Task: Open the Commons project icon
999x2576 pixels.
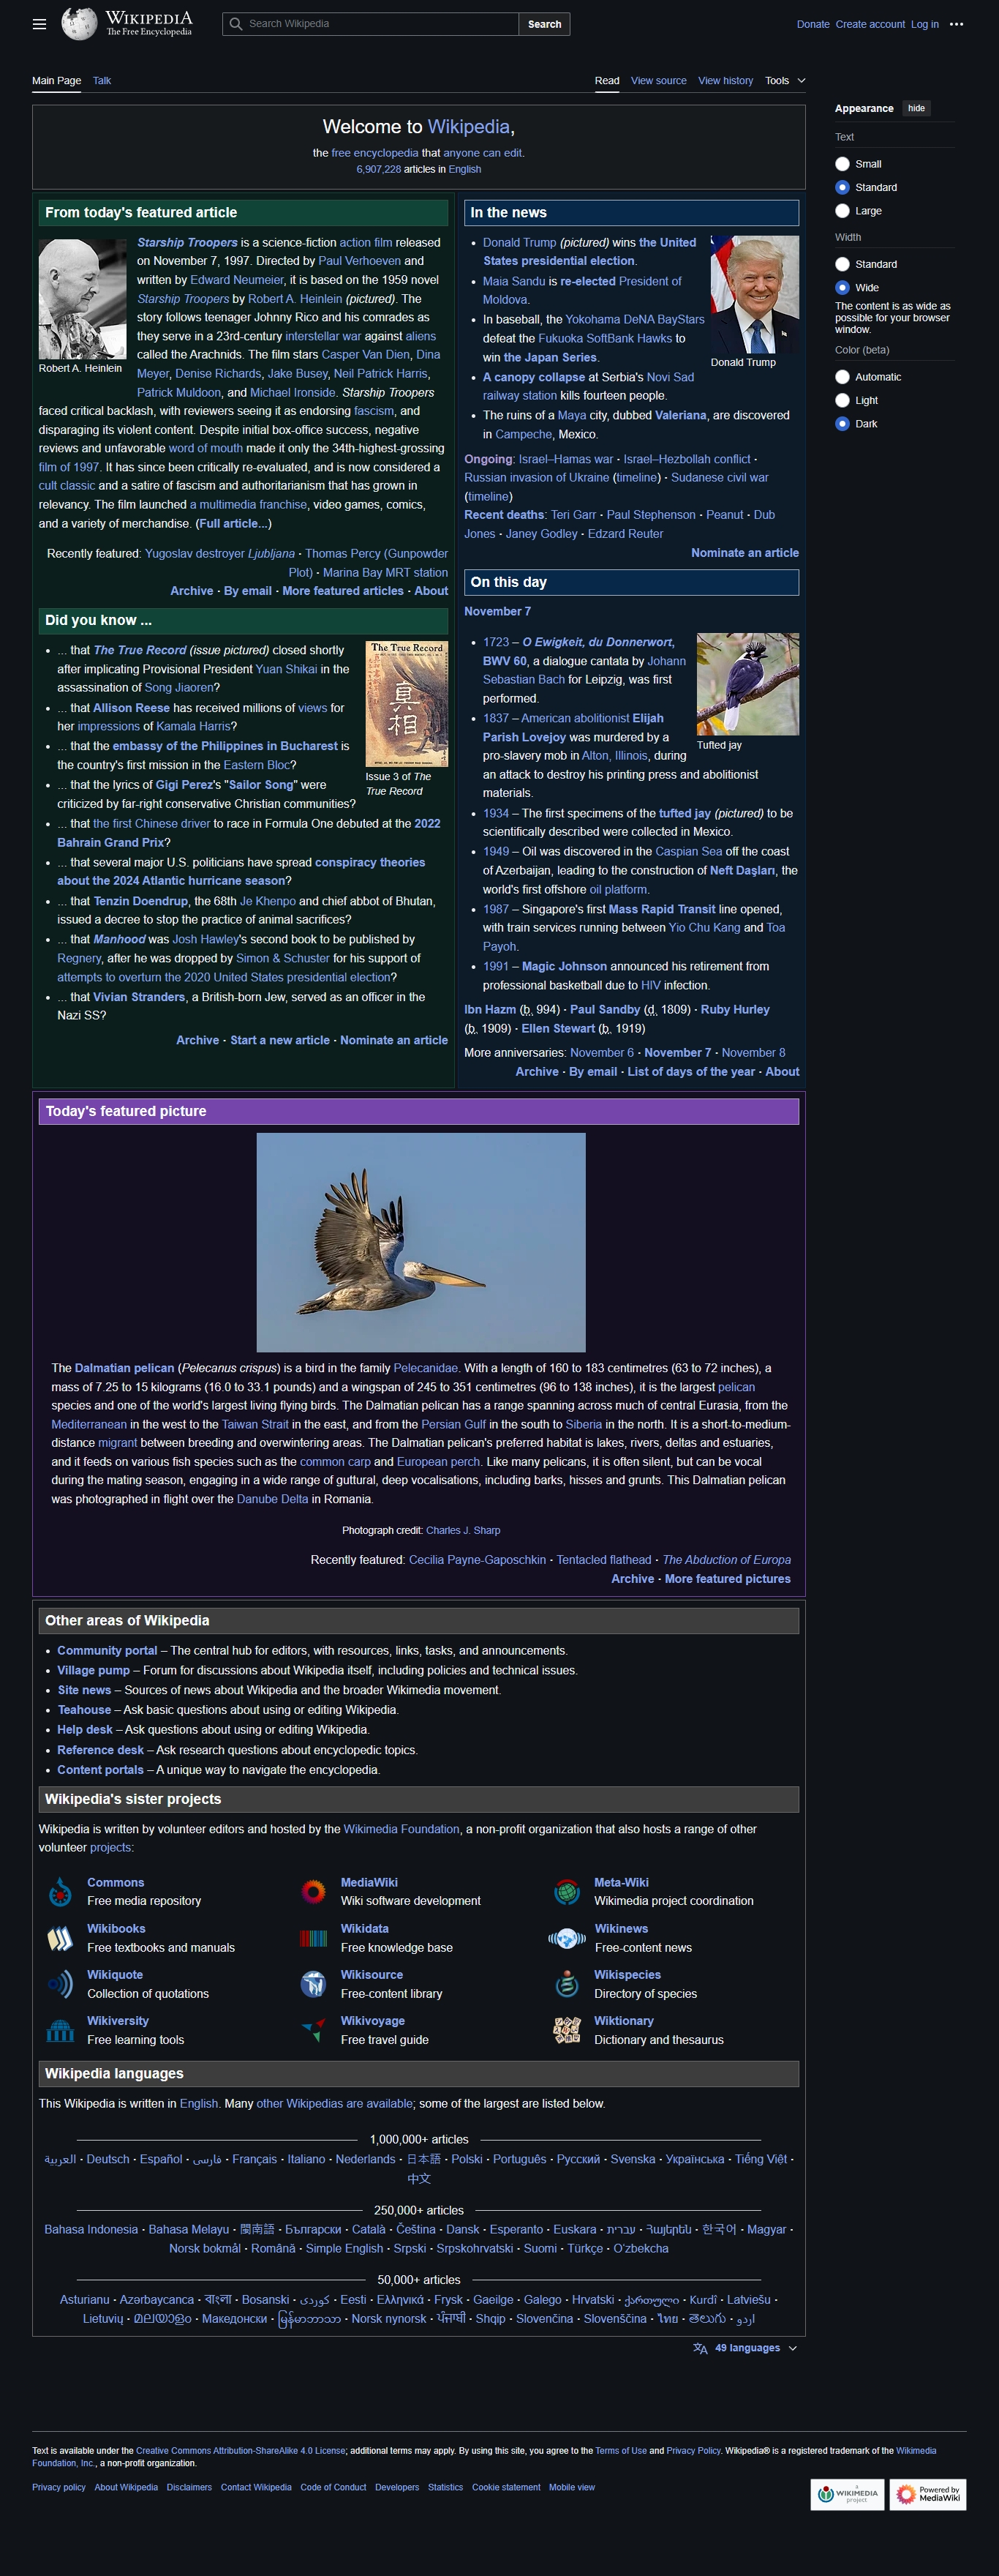Action: pos(60,1892)
